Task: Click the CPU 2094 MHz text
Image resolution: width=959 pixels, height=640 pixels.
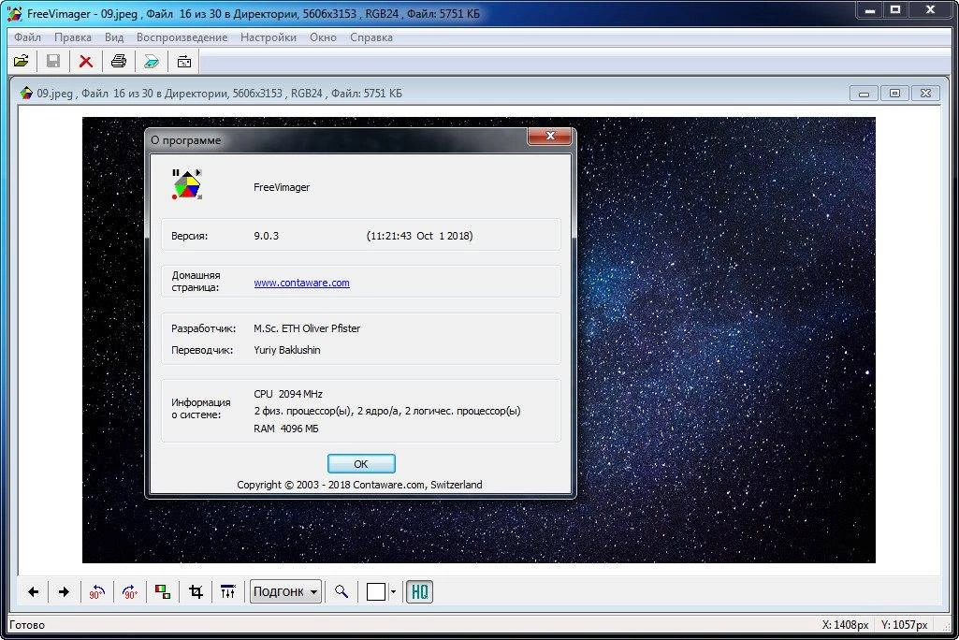Action: (288, 394)
